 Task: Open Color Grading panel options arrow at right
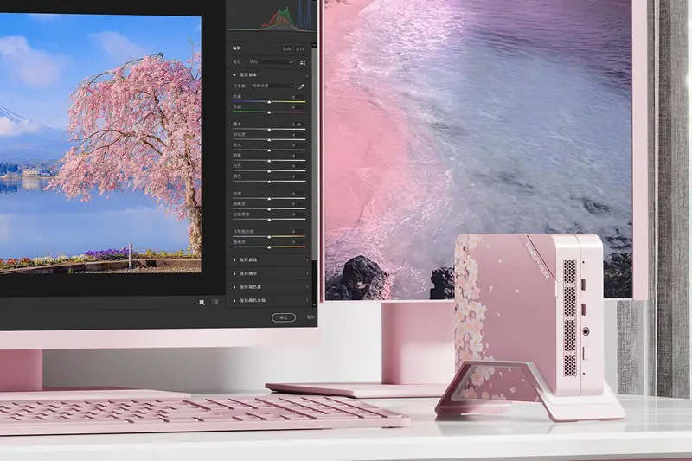[x=307, y=300]
